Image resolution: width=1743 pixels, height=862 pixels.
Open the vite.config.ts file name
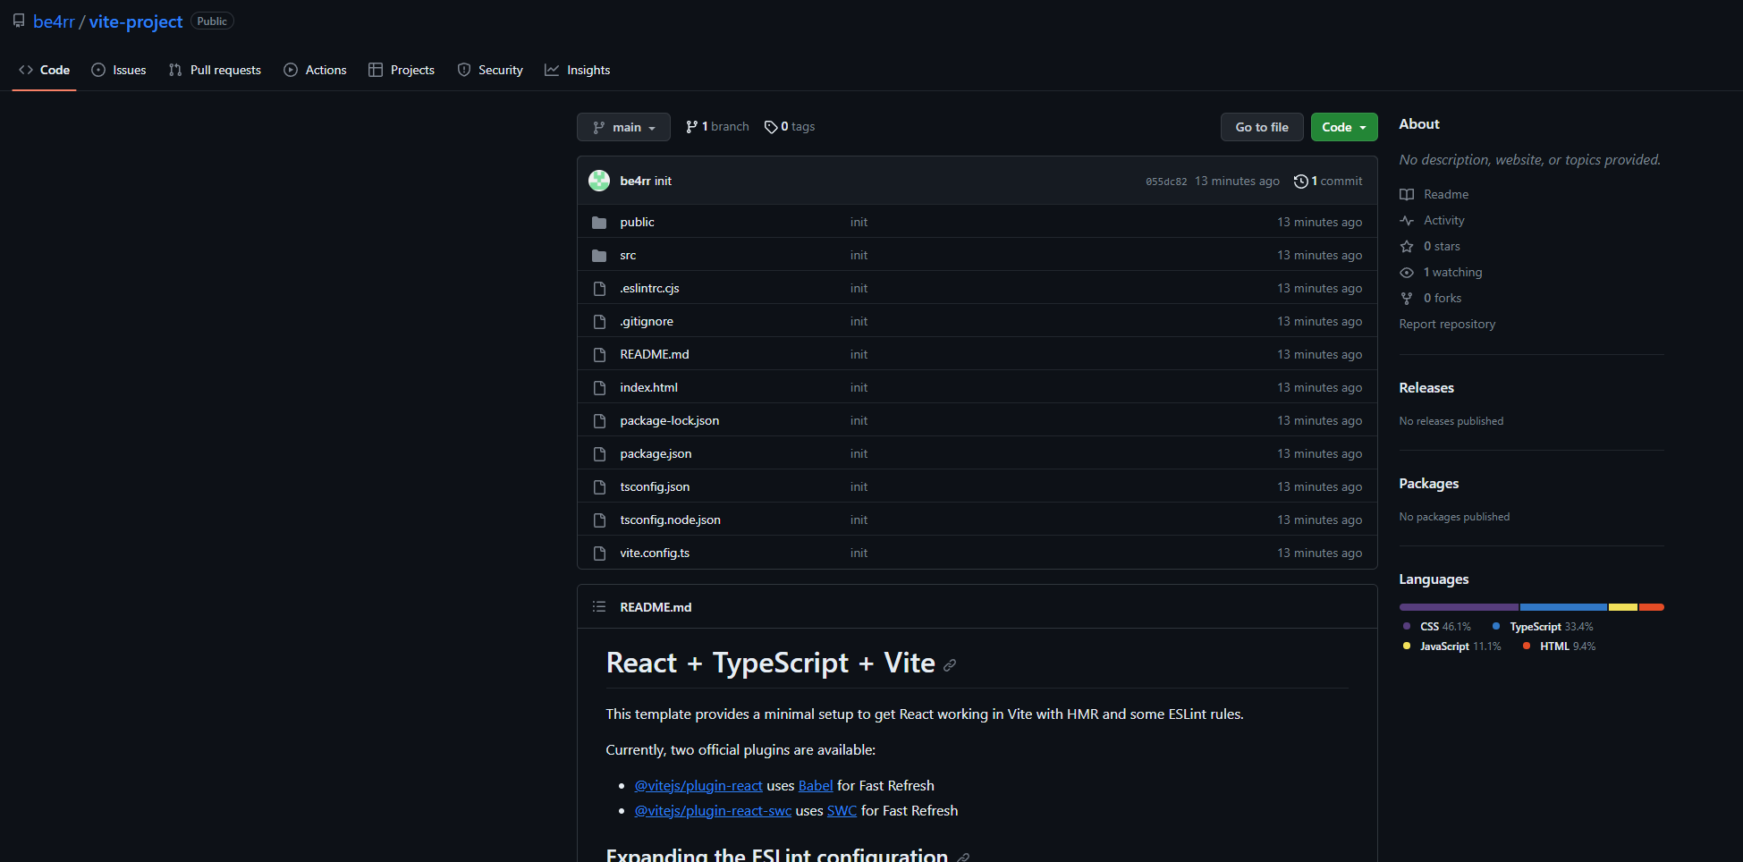tap(655, 553)
